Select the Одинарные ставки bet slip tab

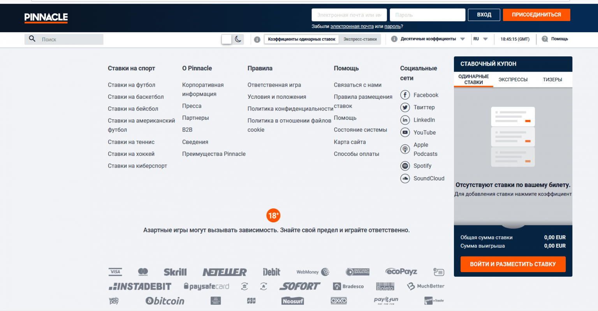tap(473, 79)
